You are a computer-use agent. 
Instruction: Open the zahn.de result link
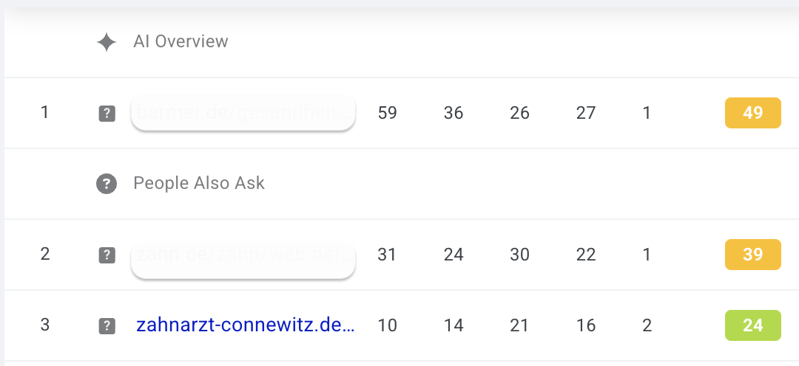243,255
